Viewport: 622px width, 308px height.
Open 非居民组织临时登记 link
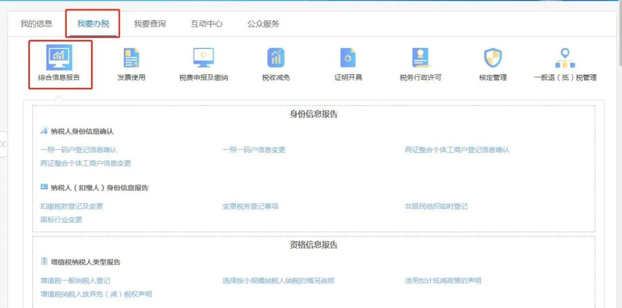[436, 206]
